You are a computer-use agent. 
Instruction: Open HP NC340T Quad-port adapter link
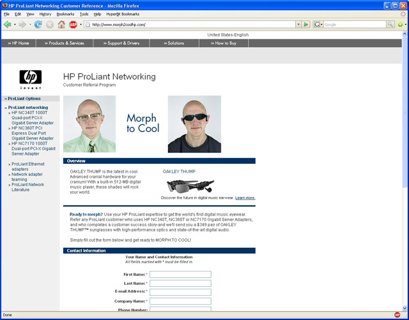click(x=33, y=117)
